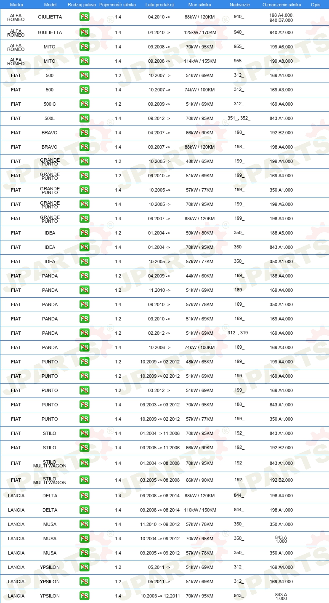Click the production date 09.2012 ->

click(159, 118)
